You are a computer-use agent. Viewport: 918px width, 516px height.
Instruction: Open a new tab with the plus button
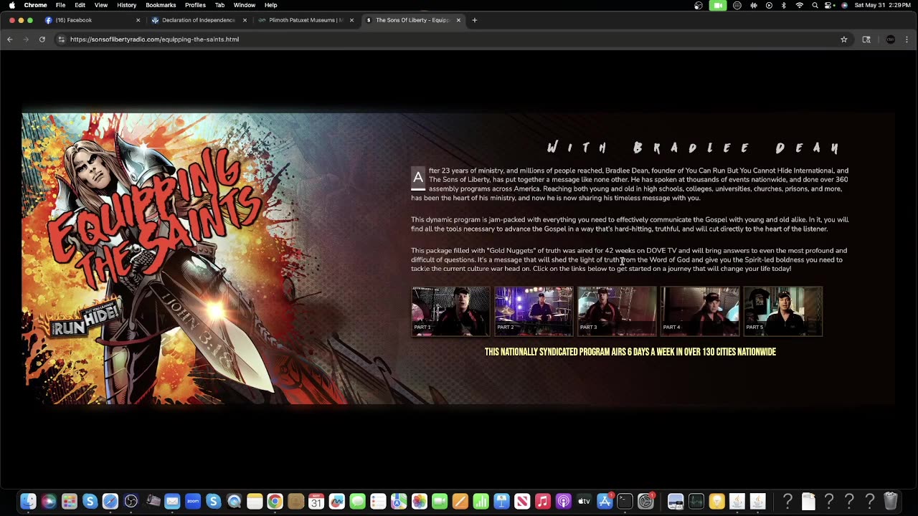(x=474, y=20)
